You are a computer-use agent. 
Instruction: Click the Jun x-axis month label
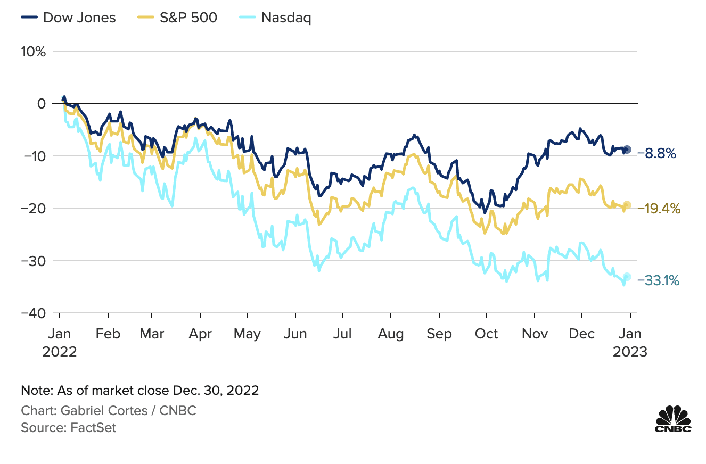(x=295, y=334)
